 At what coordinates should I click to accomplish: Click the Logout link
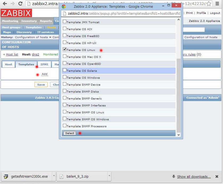tap(215, 13)
